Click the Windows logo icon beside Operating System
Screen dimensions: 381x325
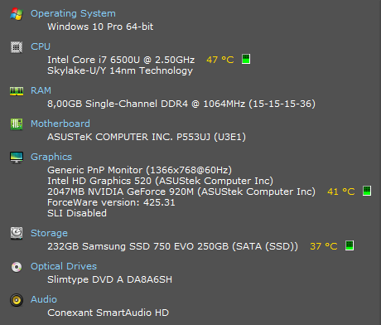pos(17,14)
